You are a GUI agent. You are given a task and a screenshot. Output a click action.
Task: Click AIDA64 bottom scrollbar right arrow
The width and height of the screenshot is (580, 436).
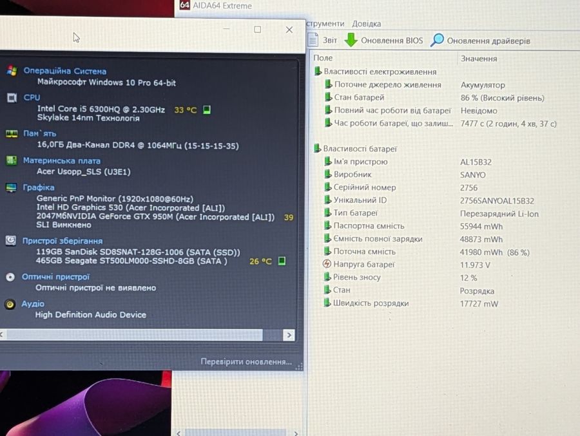(296, 433)
